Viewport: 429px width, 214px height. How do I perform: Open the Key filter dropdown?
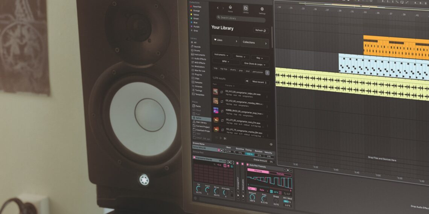tap(260, 58)
